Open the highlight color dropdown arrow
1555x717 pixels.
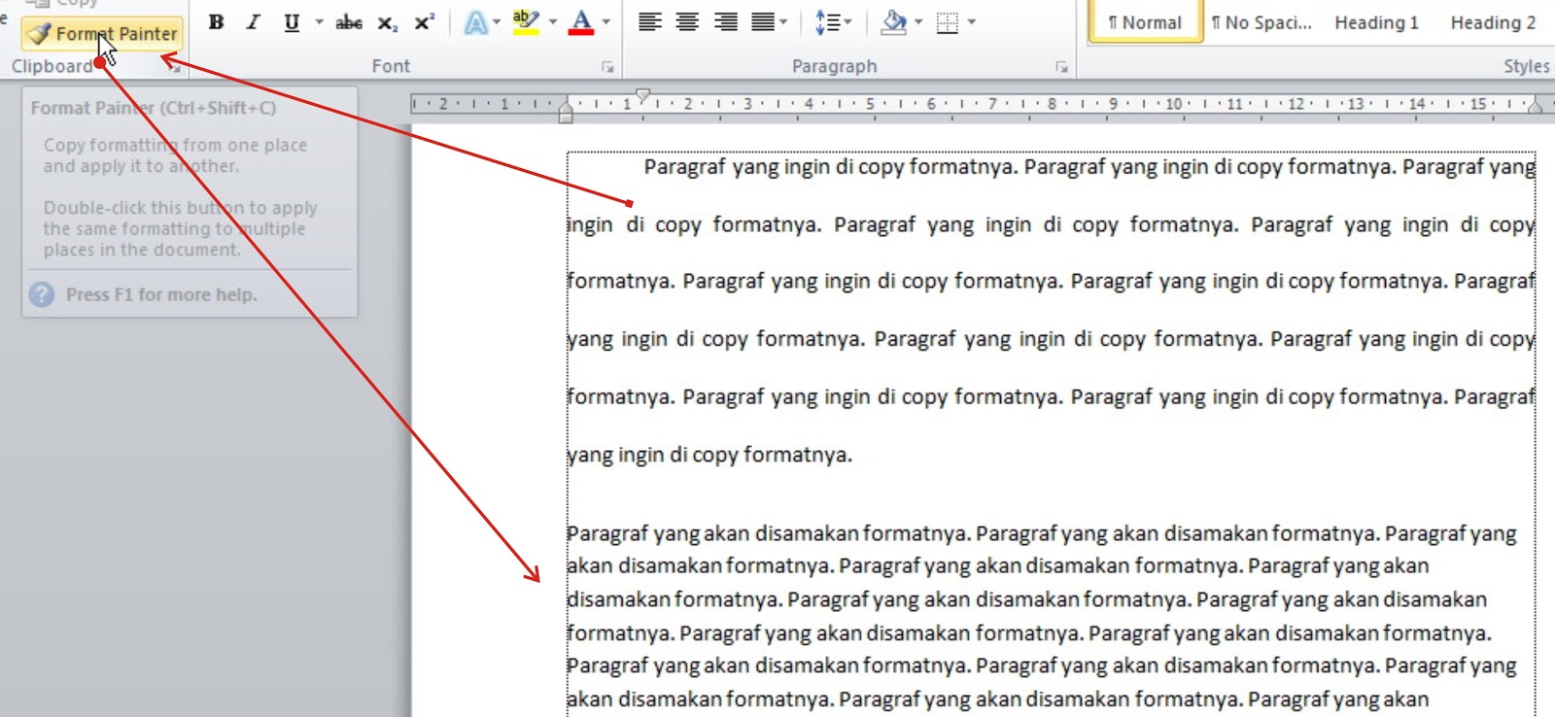[x=552, y=22]
